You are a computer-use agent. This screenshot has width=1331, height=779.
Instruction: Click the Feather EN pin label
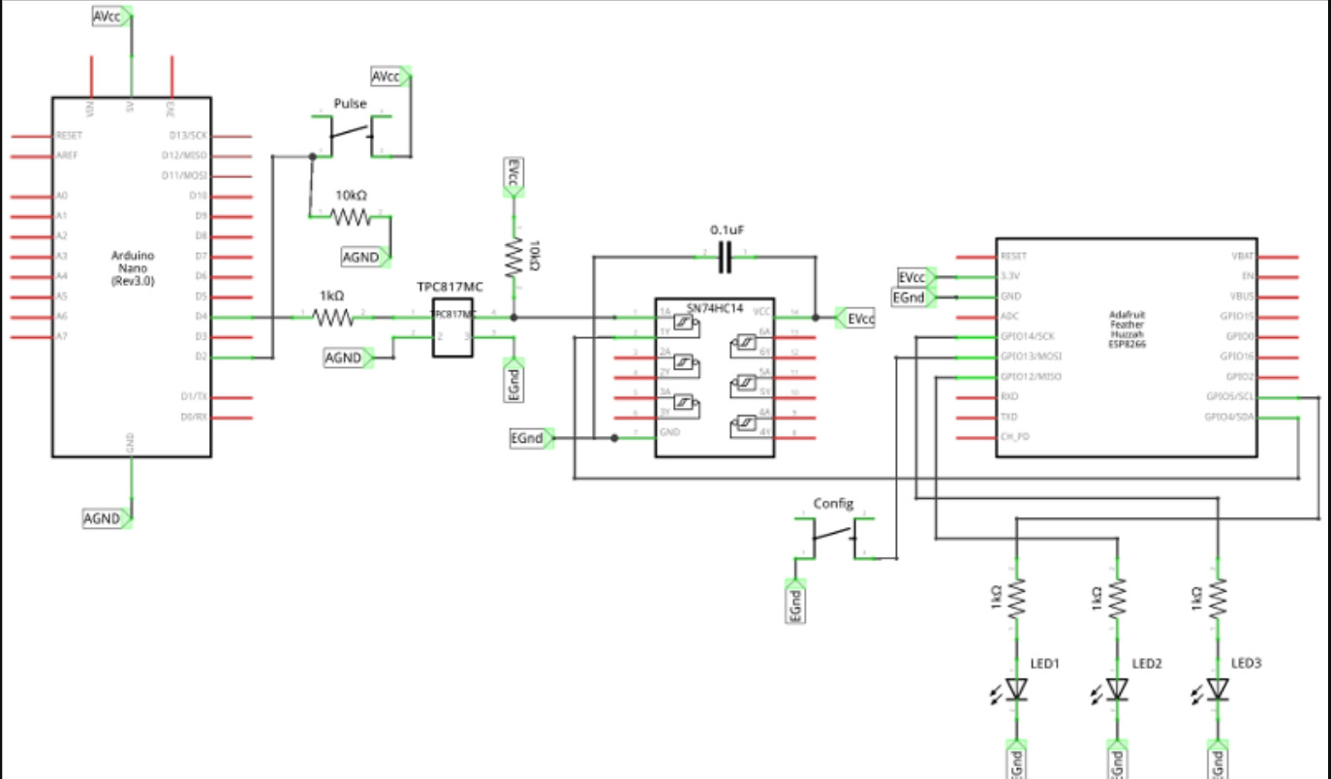click(1249, 276)
